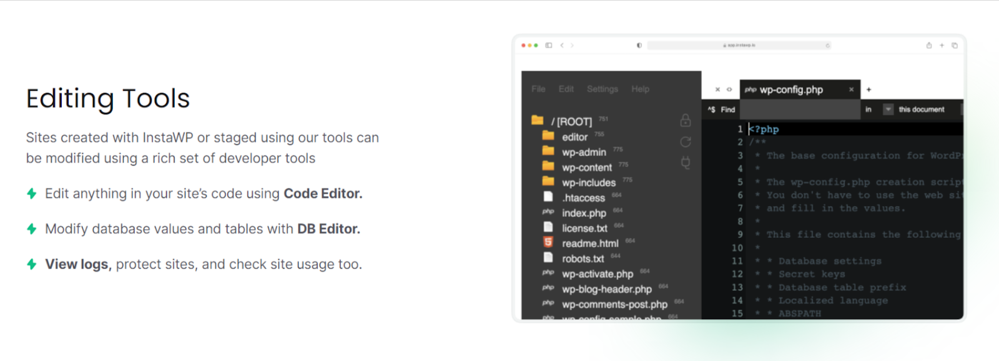Click the lock icon in file tree panel

click(685, 121)
